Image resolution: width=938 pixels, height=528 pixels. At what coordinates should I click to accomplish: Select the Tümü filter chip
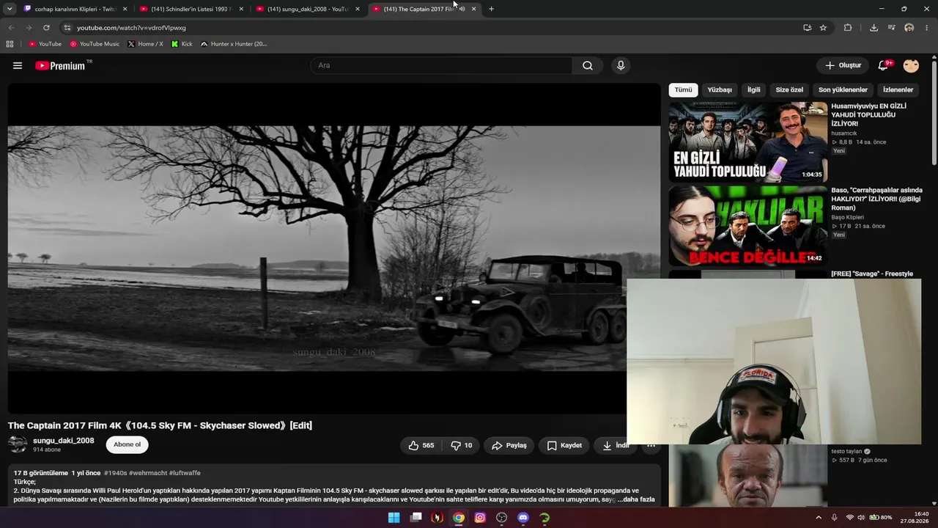(683, 89)
